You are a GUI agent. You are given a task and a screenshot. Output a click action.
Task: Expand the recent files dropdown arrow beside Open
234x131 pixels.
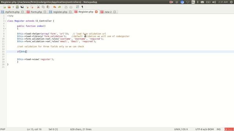[x=13, y=7]
